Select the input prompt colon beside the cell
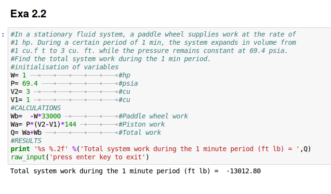Viewport: 331px width, 194px height. tap(3, 34)
